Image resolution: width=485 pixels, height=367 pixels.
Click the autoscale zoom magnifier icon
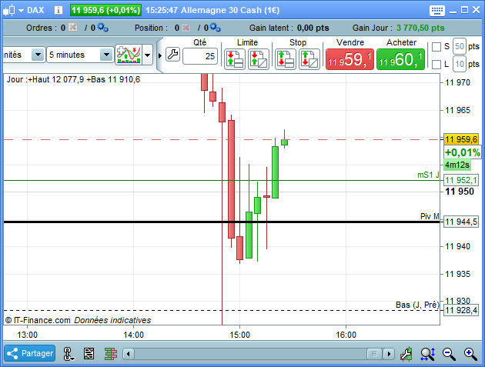coord(428,354)
